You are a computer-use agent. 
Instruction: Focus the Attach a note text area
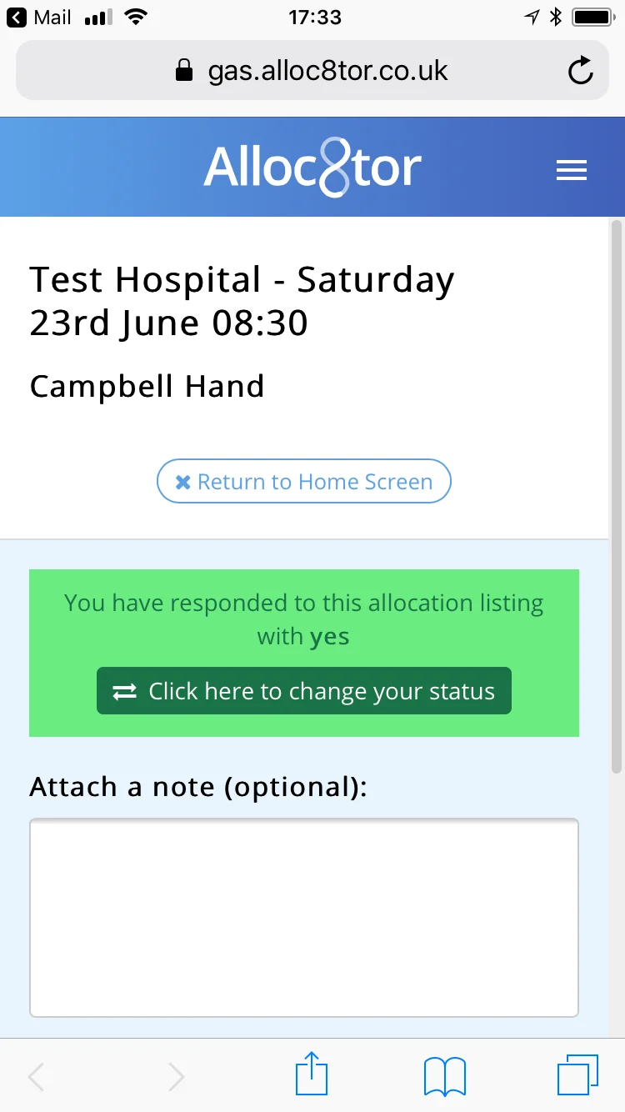(x=304, y=918)
